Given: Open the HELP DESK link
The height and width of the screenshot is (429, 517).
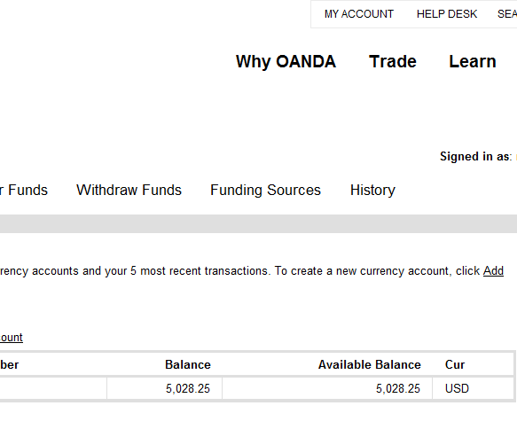Looking at the screenshot, I should pyautogui.click(x=447, y=14).
